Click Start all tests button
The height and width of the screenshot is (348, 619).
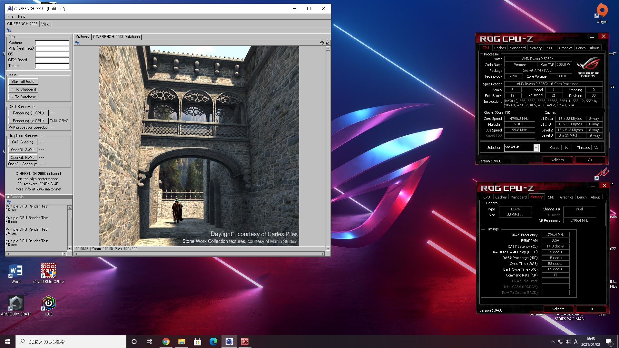pyautogui.click(x=23, y=82)
